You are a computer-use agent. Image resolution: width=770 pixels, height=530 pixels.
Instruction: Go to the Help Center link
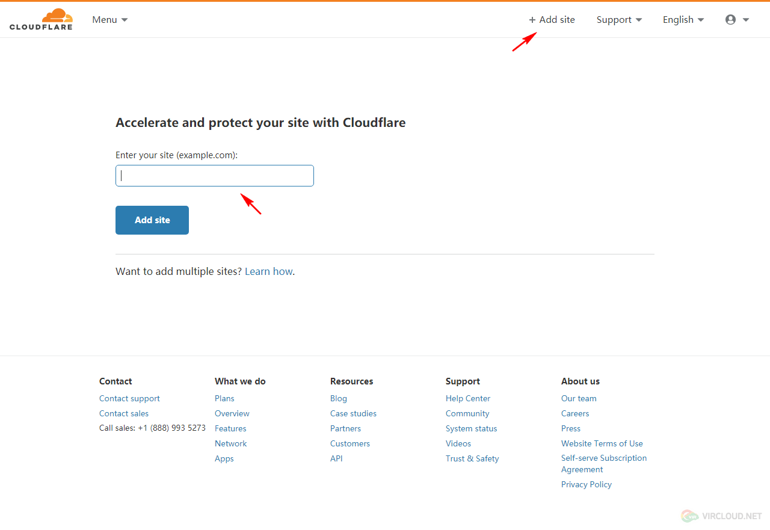coord(467,398)
